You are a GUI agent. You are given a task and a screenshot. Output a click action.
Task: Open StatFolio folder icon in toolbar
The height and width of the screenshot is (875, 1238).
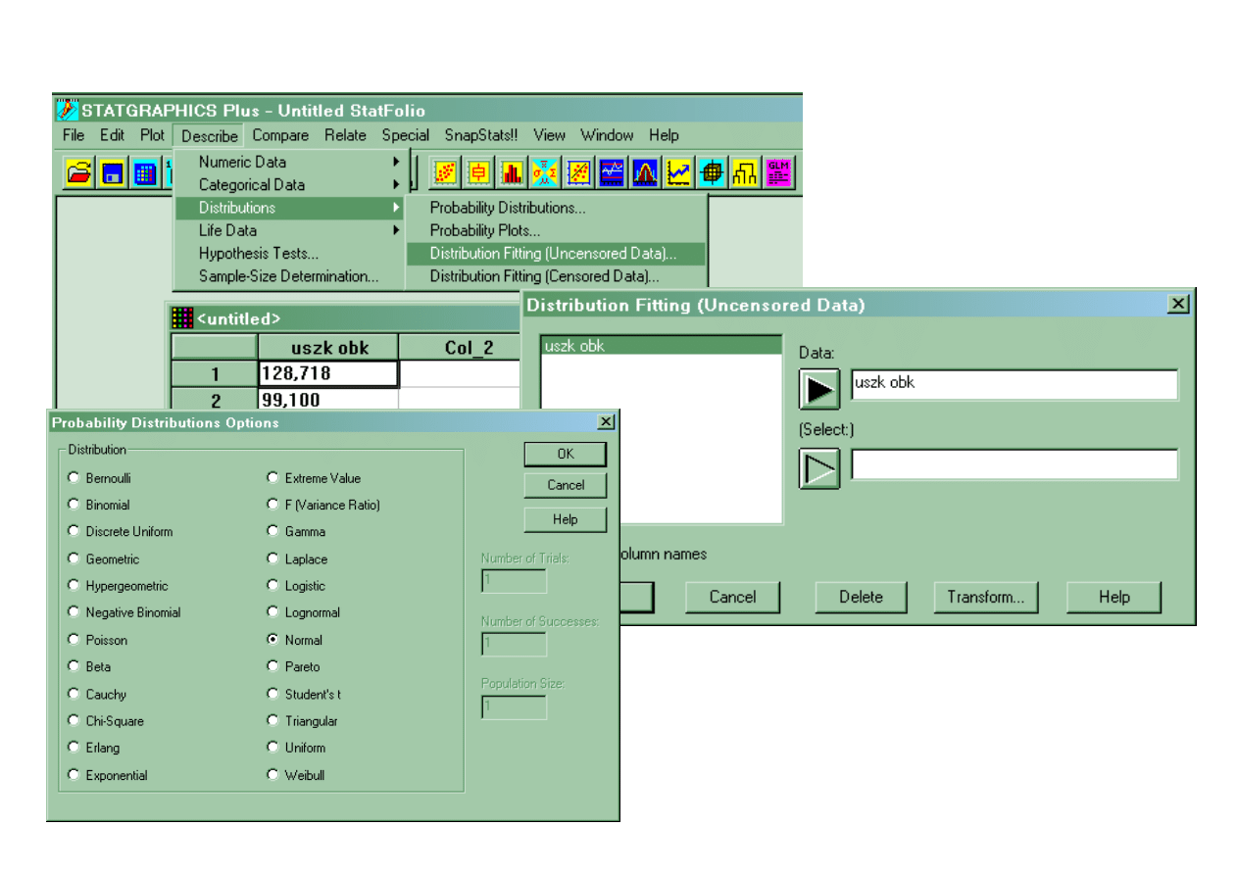click(78, 173)
